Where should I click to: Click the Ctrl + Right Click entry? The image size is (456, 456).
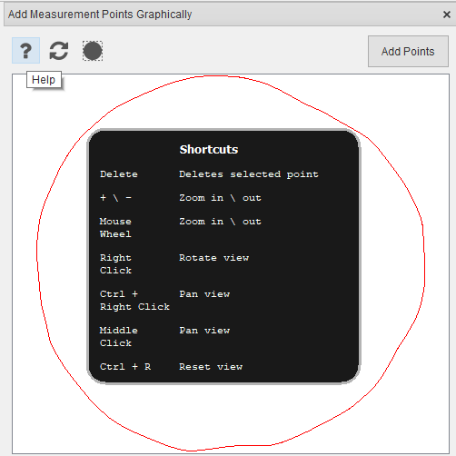(x=134, y=300)
